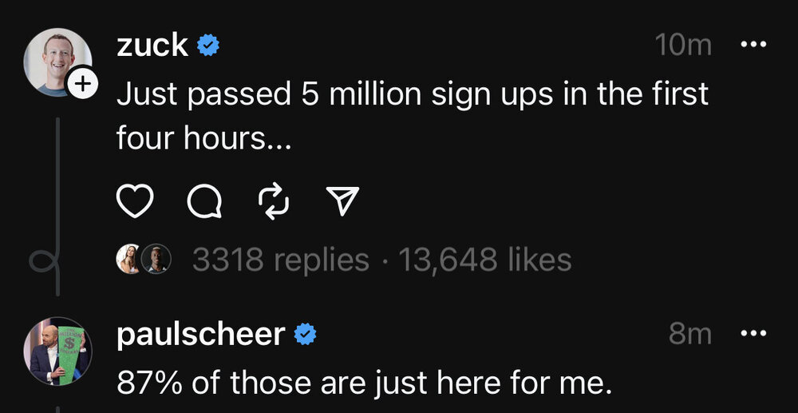Open paulscheer's "87% of those" reply text
The height and width of the screenshot is (413, 798).
click(x=364, y=384)
